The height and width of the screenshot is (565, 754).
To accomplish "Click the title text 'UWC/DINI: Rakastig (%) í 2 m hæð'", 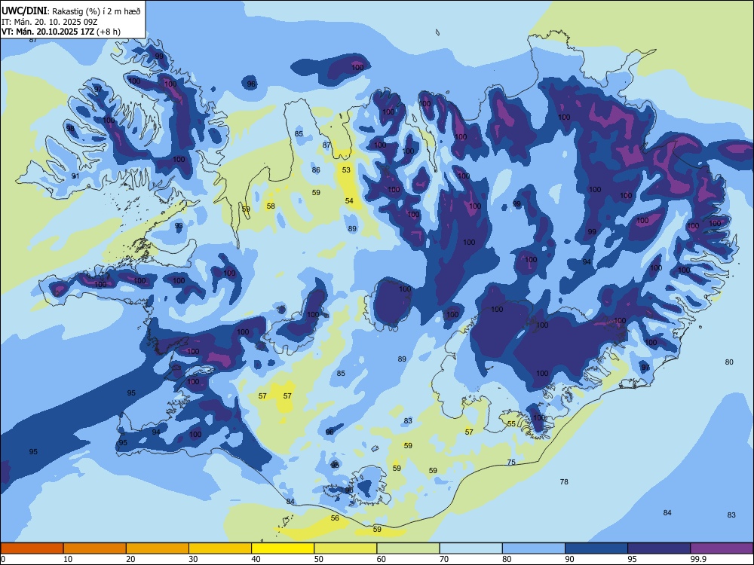I will tap(71, 11).
